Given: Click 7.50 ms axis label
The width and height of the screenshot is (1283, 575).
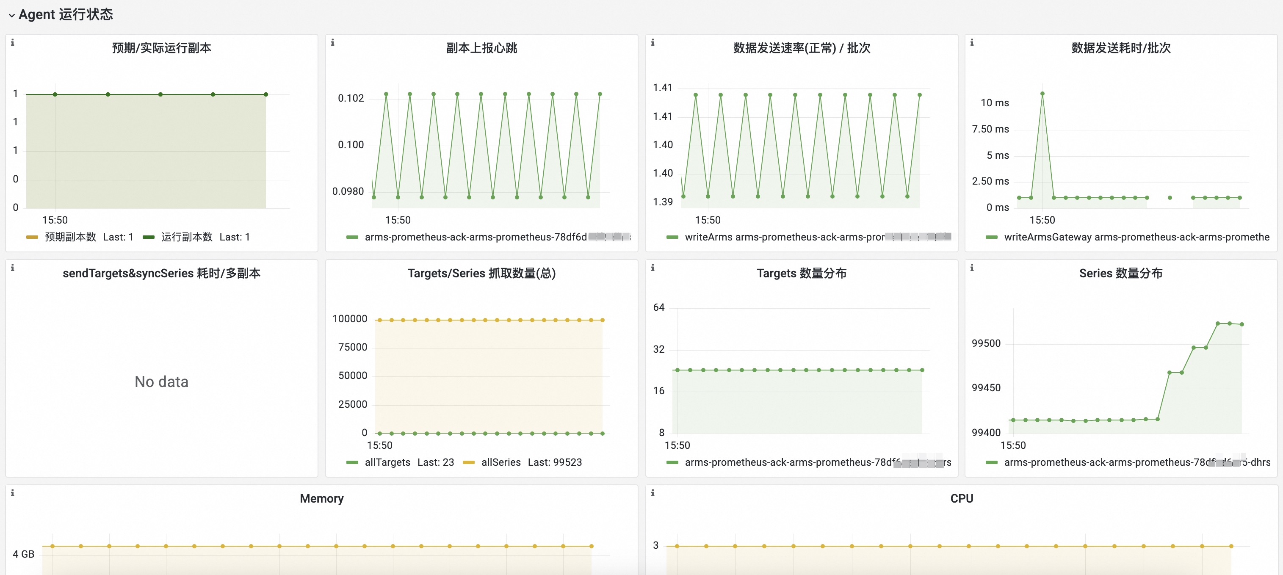Looking at the screenshot, I should click(x=990, y=129).
